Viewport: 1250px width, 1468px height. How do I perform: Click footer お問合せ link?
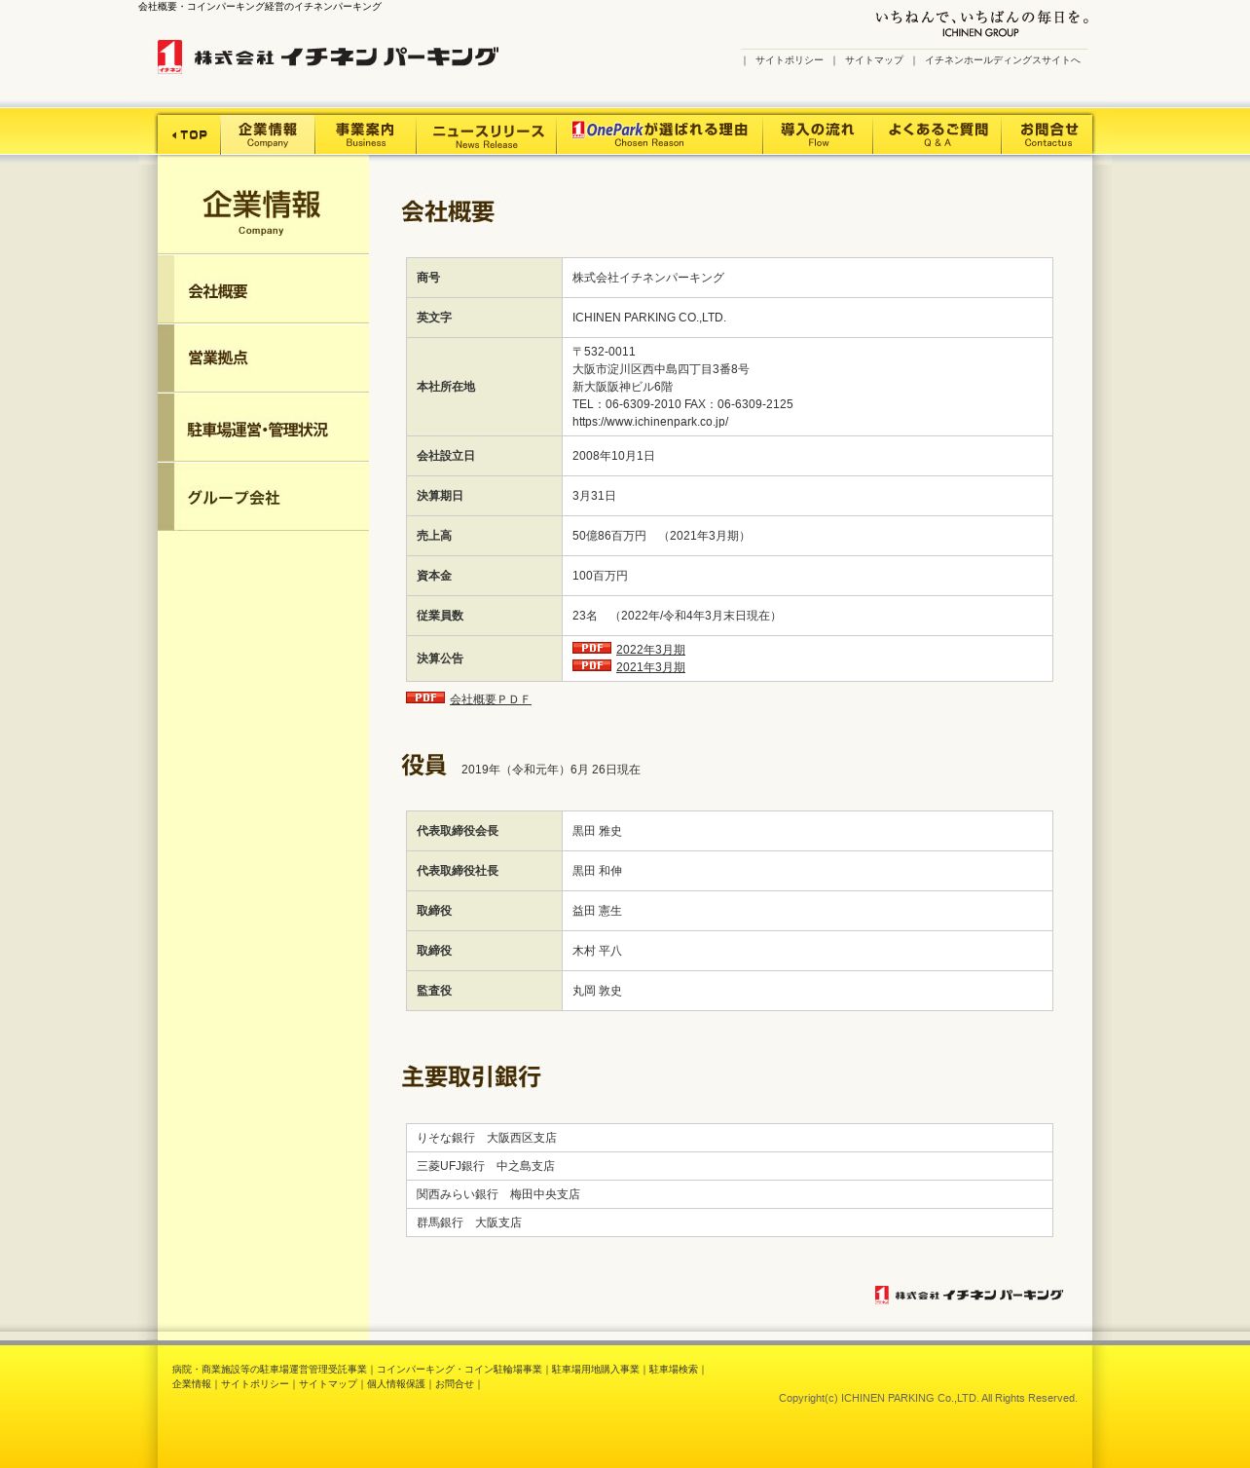pyautogui.click(x=455, y=1384)
